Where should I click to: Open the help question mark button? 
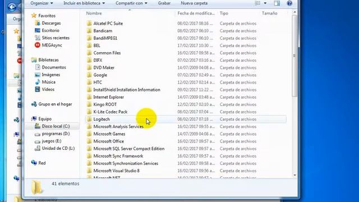[x=289, y=3]
